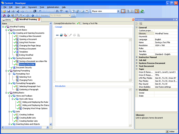
Task: Close the Properties panel
Action: pos(176,20)
